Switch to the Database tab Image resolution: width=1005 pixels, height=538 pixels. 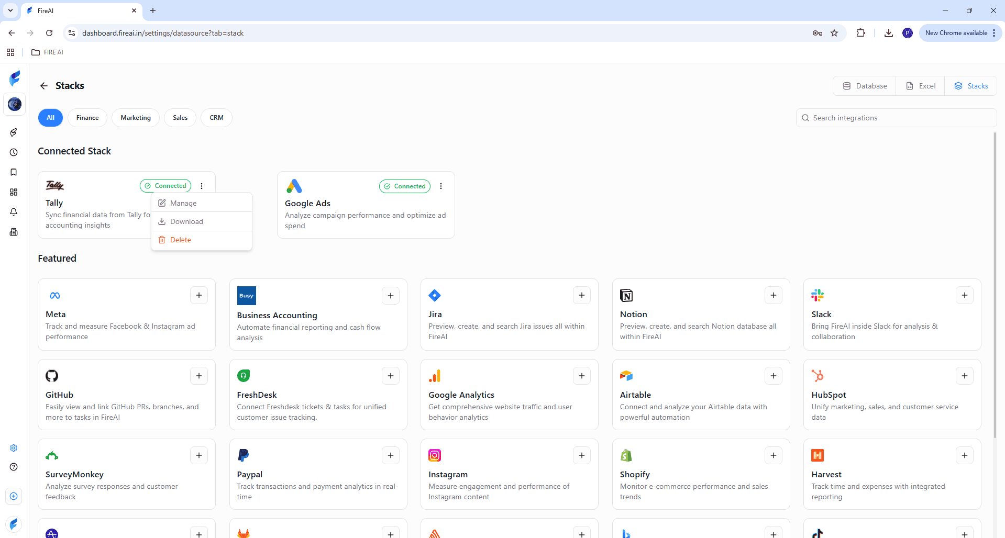(x=865, y=86)
